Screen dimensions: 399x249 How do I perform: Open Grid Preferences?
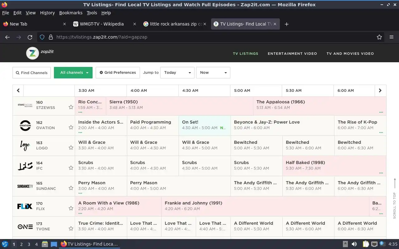tap(118, 73)
